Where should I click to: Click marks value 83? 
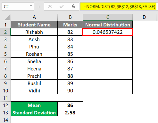(x=70, y=39)
